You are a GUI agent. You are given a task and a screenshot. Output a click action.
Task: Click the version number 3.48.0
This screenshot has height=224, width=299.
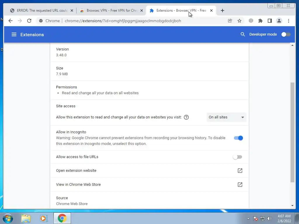tap(61, 55)
